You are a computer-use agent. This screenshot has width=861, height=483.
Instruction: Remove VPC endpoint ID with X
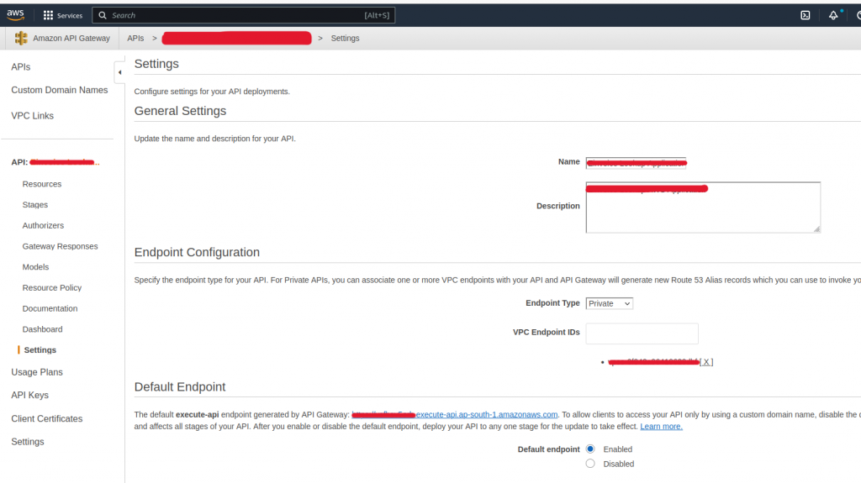[x=706, y=362]
